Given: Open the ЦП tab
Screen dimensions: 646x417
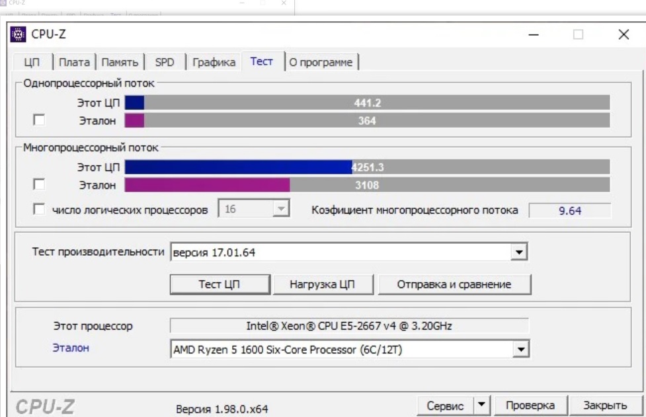Looking at the screenshot, I should (x=32, y=62).
